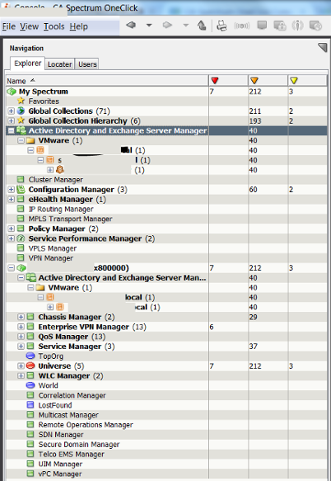Expand eHealth Manager (1)
The image size is (331, 481).
point(12,200)
